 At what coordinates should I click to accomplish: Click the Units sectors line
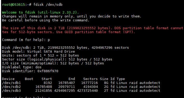click(x=40, y=55)
